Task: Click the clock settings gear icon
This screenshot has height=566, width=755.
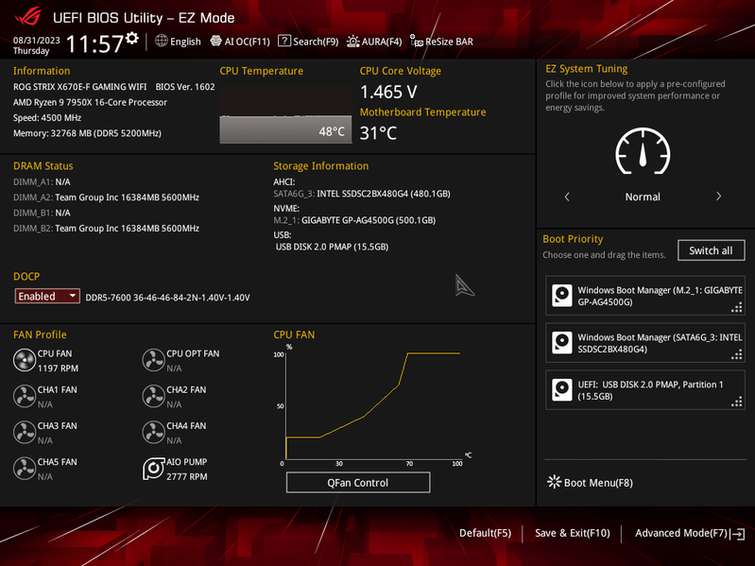Action: 132,39
